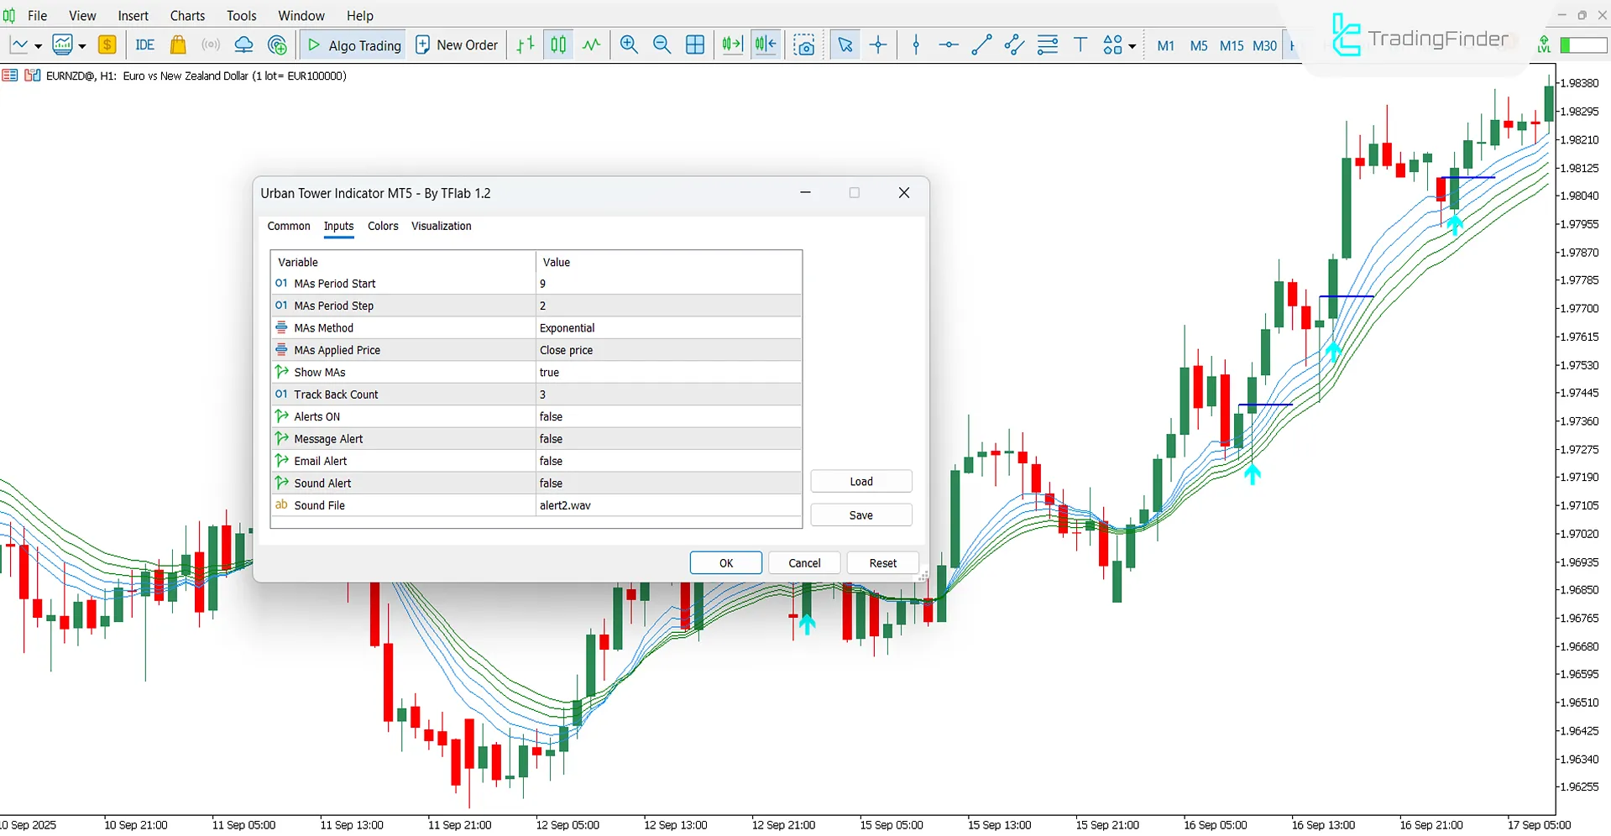Select the trendline drawing tool

[x=981, y=45]
